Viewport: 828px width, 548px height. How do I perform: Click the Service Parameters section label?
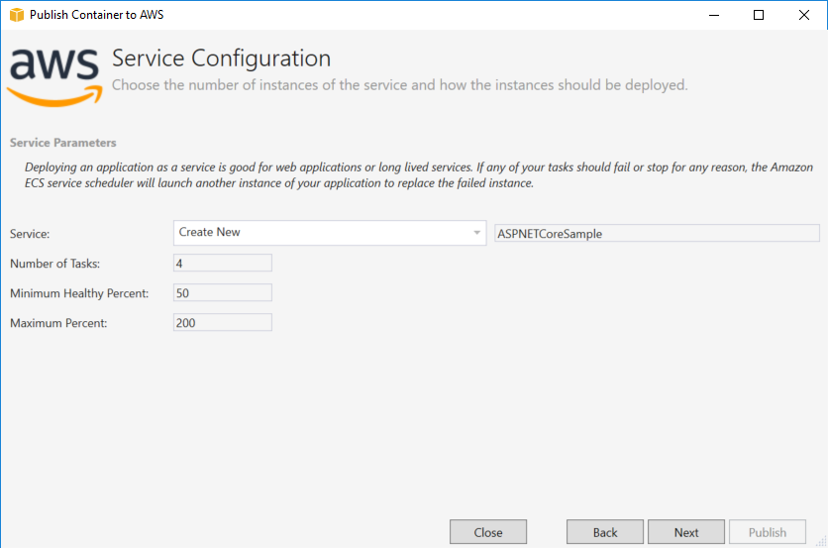[63, 143]
